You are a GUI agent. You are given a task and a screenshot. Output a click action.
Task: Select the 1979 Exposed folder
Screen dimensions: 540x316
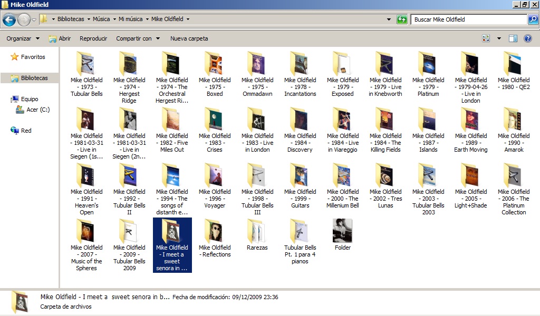(343, 74)
